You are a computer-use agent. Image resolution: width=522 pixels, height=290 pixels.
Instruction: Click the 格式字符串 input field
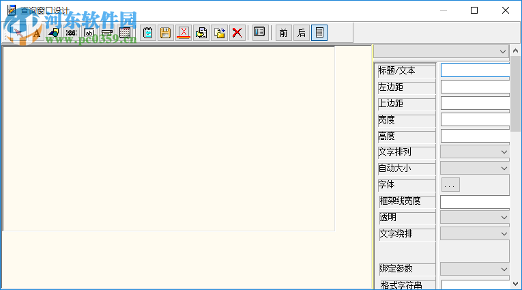coord(476,285)
